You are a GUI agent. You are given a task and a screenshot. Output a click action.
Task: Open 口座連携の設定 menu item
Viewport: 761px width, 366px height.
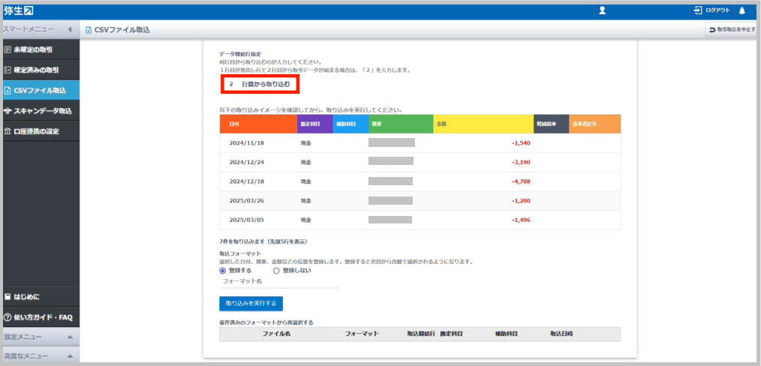coord(41,131)
